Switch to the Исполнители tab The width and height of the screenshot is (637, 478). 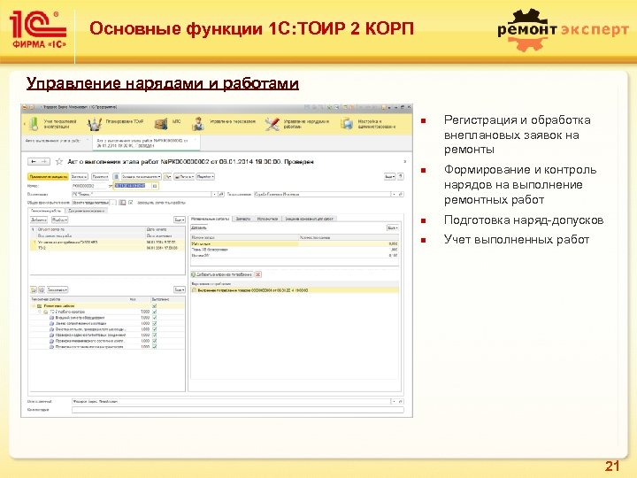(267, 219)
